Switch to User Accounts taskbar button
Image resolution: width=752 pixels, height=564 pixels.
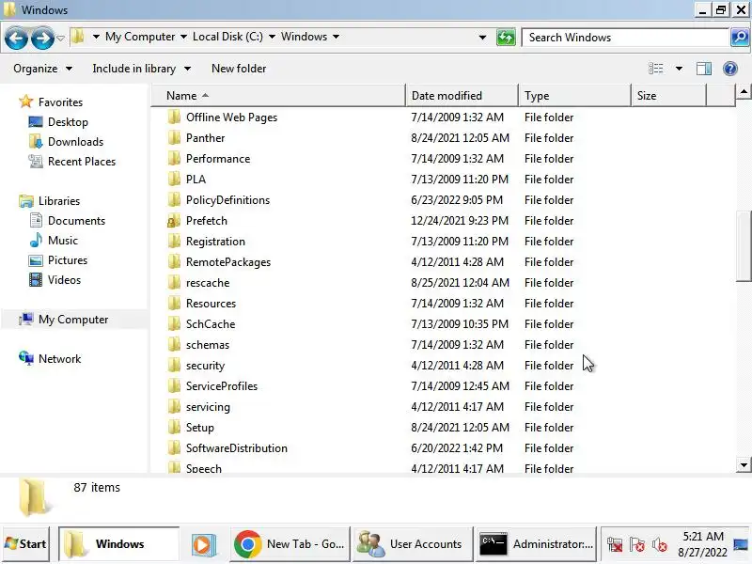413,544
